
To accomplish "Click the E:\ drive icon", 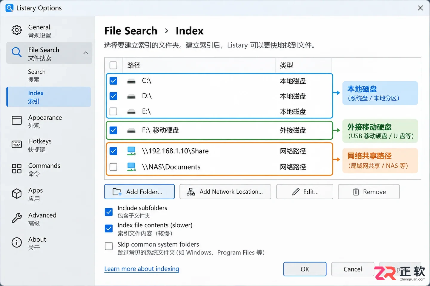I will pyautogui.click(x=131, y=112).
